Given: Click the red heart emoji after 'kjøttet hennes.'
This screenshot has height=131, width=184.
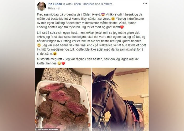Looking at the screenshot, I should pyautogui.click(x=63, y=63).
